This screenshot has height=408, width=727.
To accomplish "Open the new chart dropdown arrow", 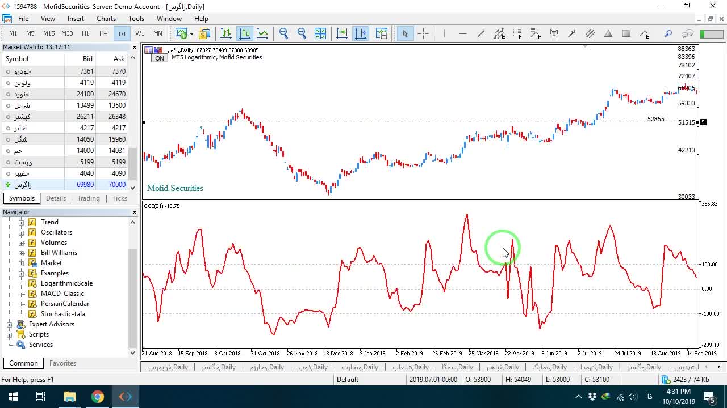I will click(191, 33).
